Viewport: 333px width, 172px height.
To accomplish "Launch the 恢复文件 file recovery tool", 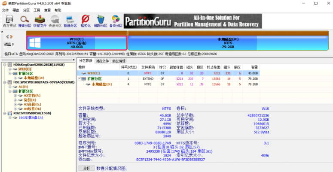I will 40,21.
